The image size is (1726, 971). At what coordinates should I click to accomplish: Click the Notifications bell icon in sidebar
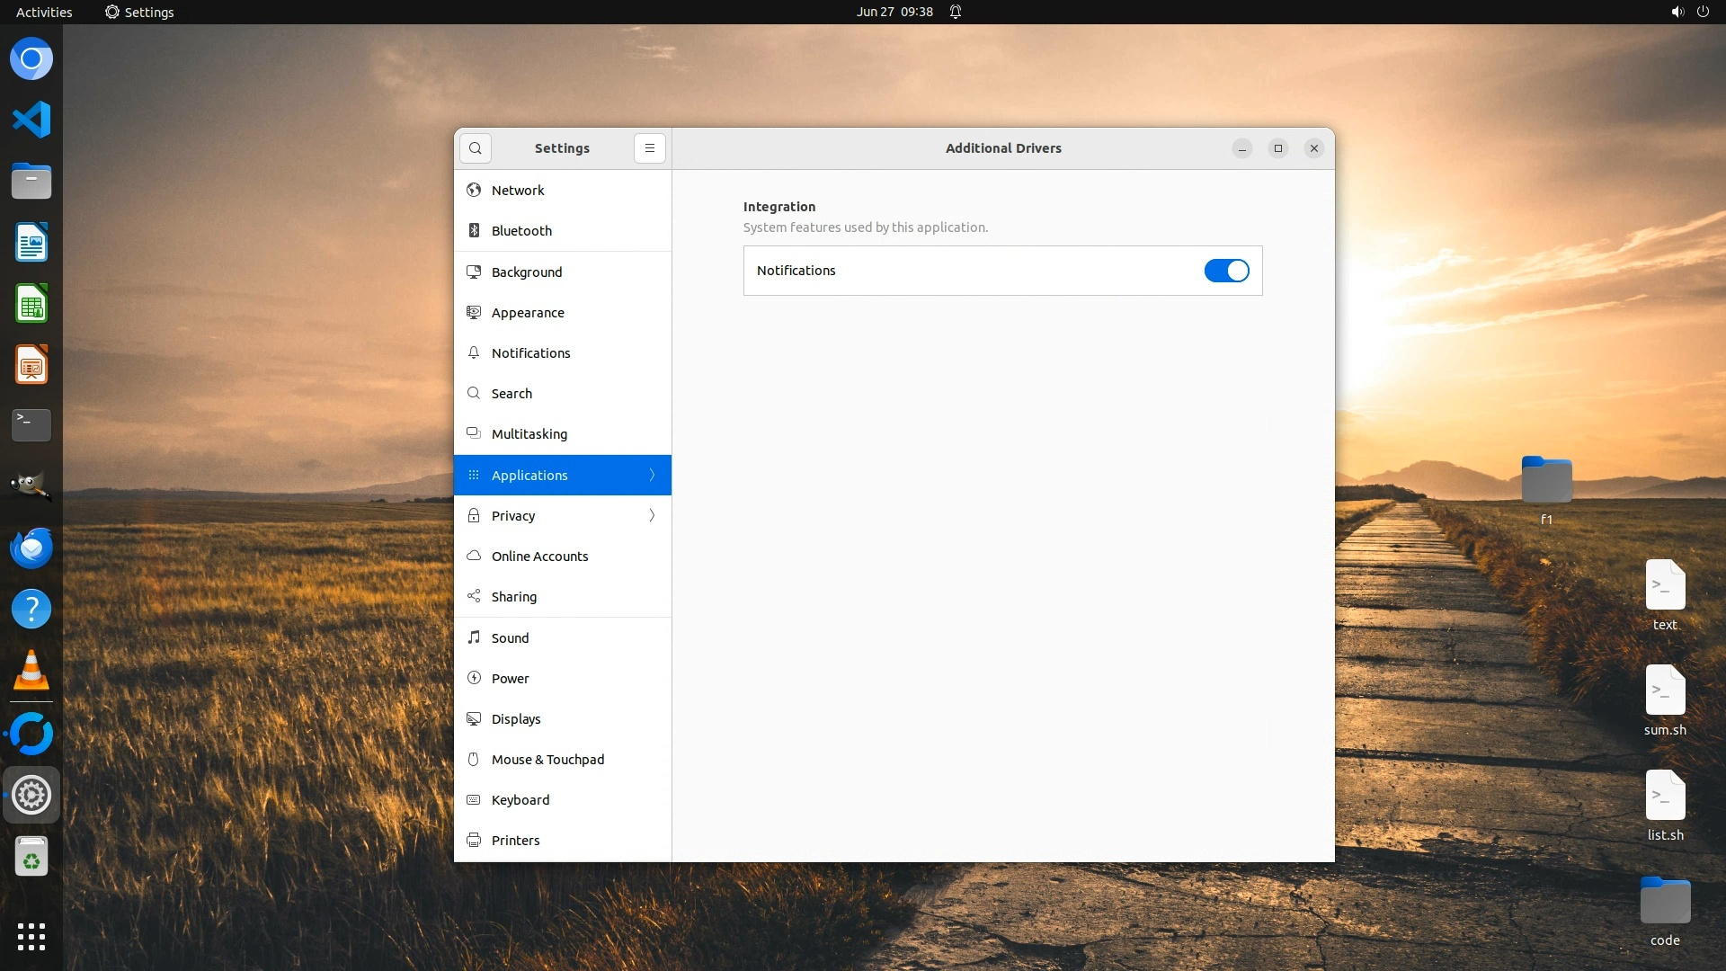coord(474,353)
